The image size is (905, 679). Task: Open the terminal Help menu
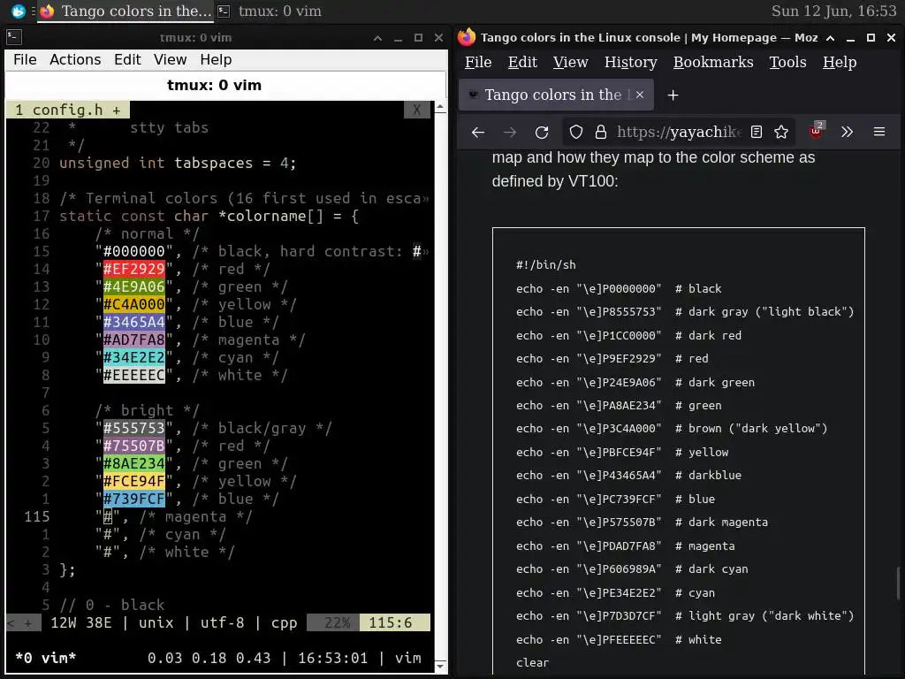[216, 59]
